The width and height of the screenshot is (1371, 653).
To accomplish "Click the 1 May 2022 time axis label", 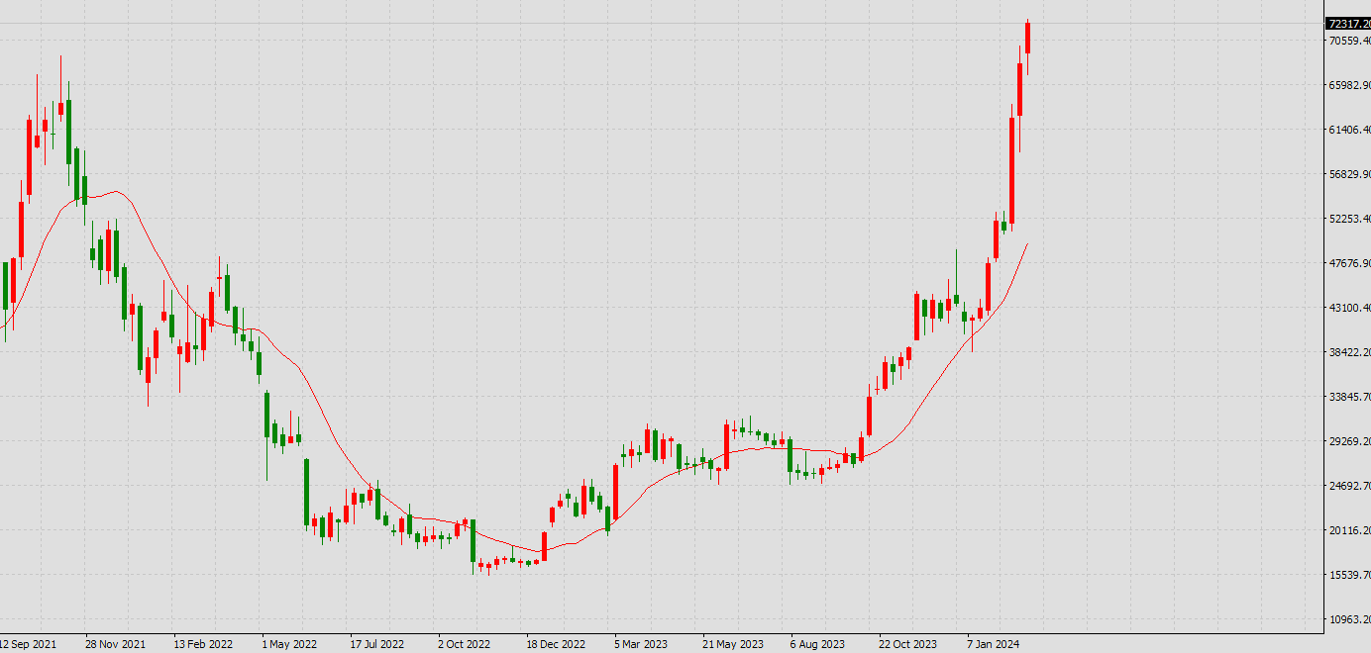I will tap(289, 644).
